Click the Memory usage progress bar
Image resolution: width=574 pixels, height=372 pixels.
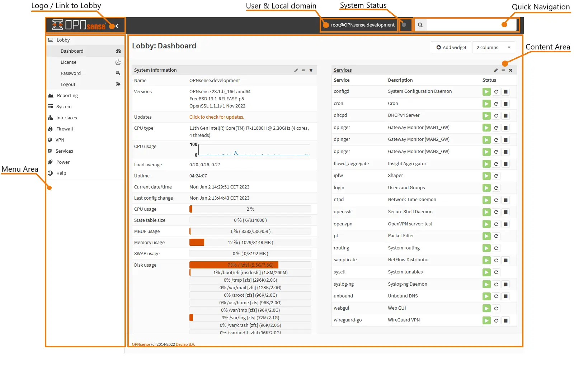250,243
